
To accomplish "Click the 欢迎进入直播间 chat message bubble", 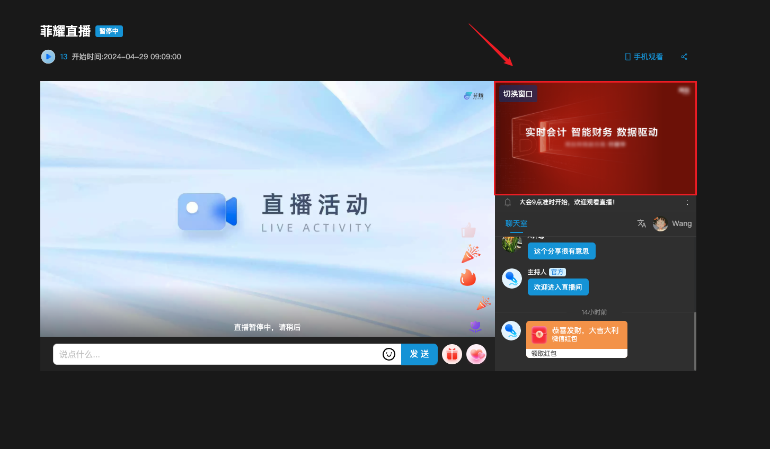I will click(x=558, y=287).
